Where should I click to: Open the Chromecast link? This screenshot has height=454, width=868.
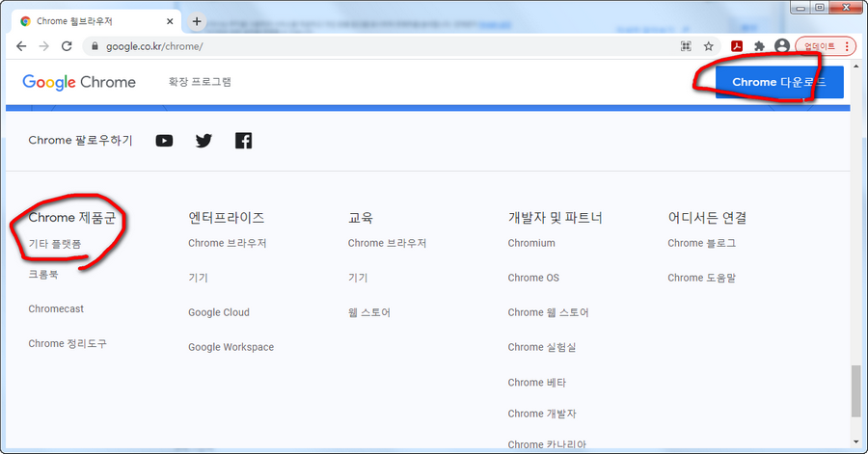(x=56, y=308)
